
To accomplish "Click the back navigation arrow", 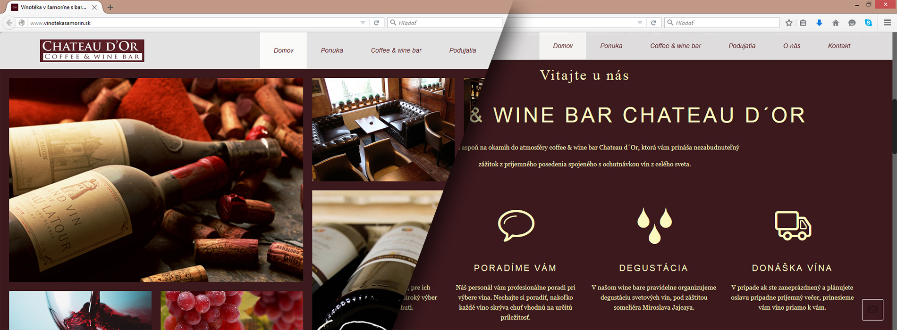I will click(9, 23).
